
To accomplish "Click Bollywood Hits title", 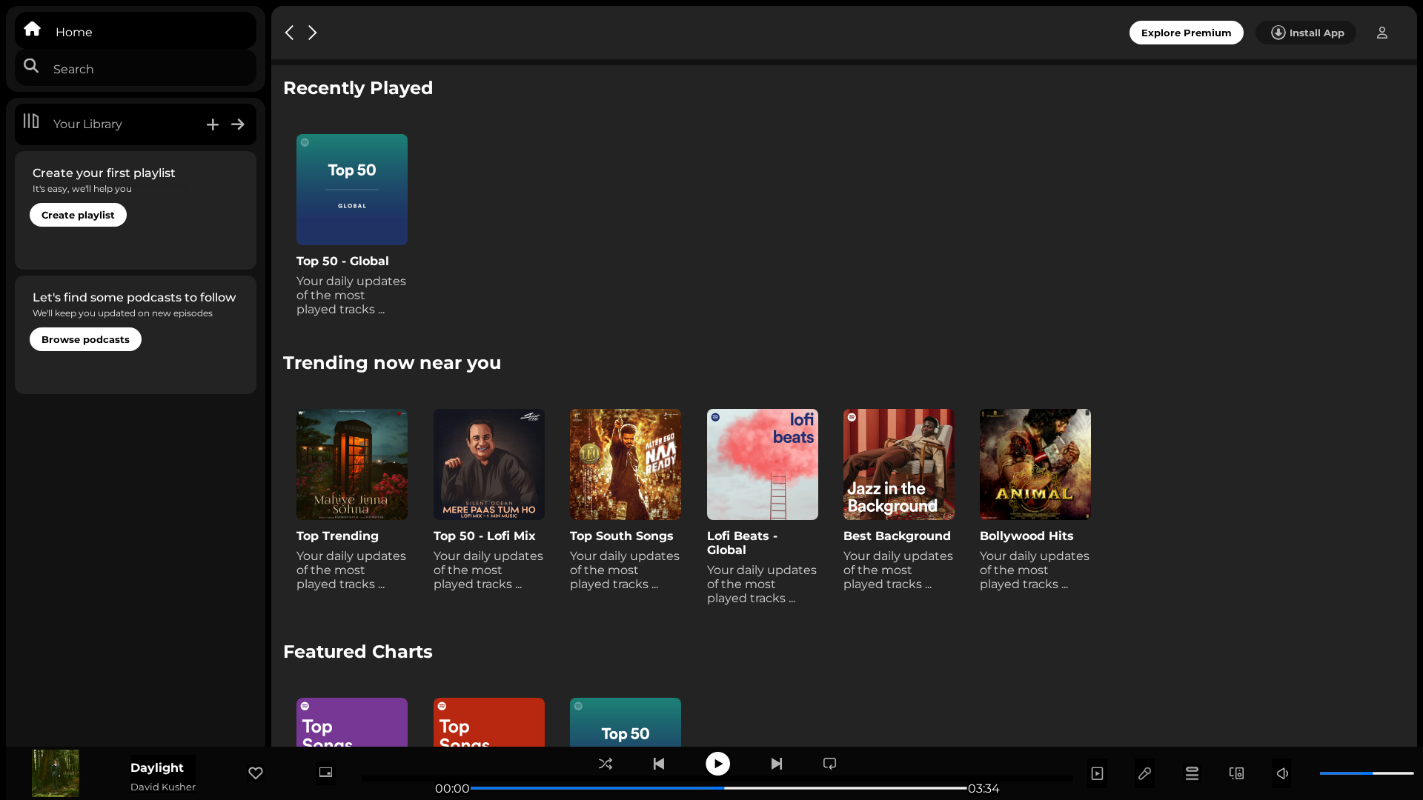I will point(1026,536).
